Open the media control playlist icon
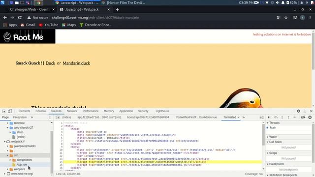Image resolution: width=315 pixels, height=177 pixels. (295, 18)
